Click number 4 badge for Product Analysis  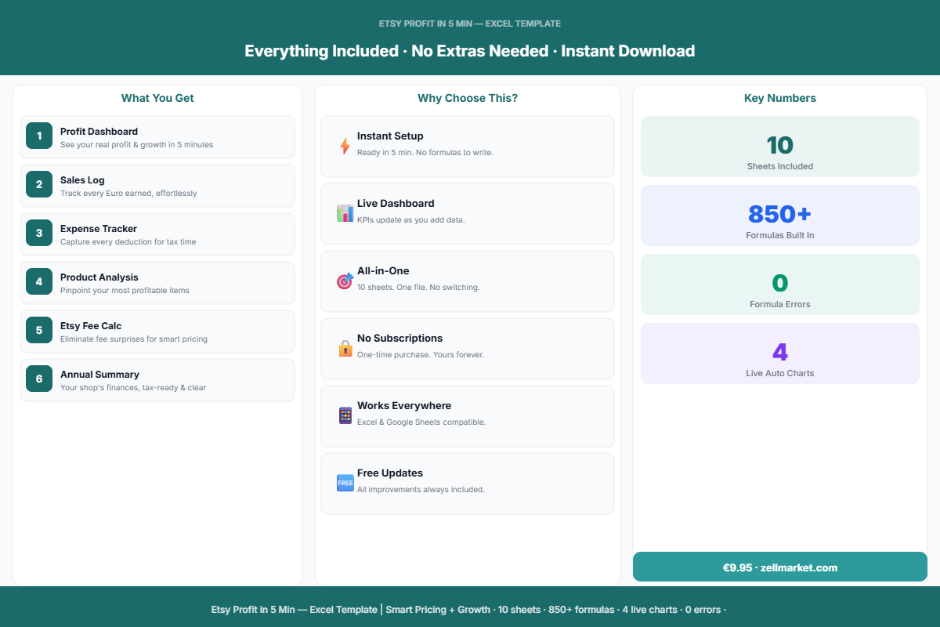(x=39, y=281)
